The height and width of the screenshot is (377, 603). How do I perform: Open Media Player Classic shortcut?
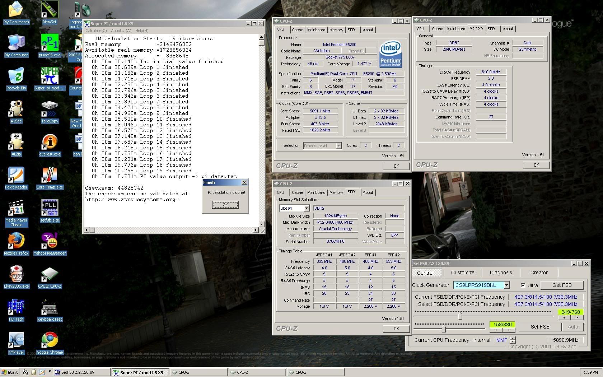coord(16,214)
